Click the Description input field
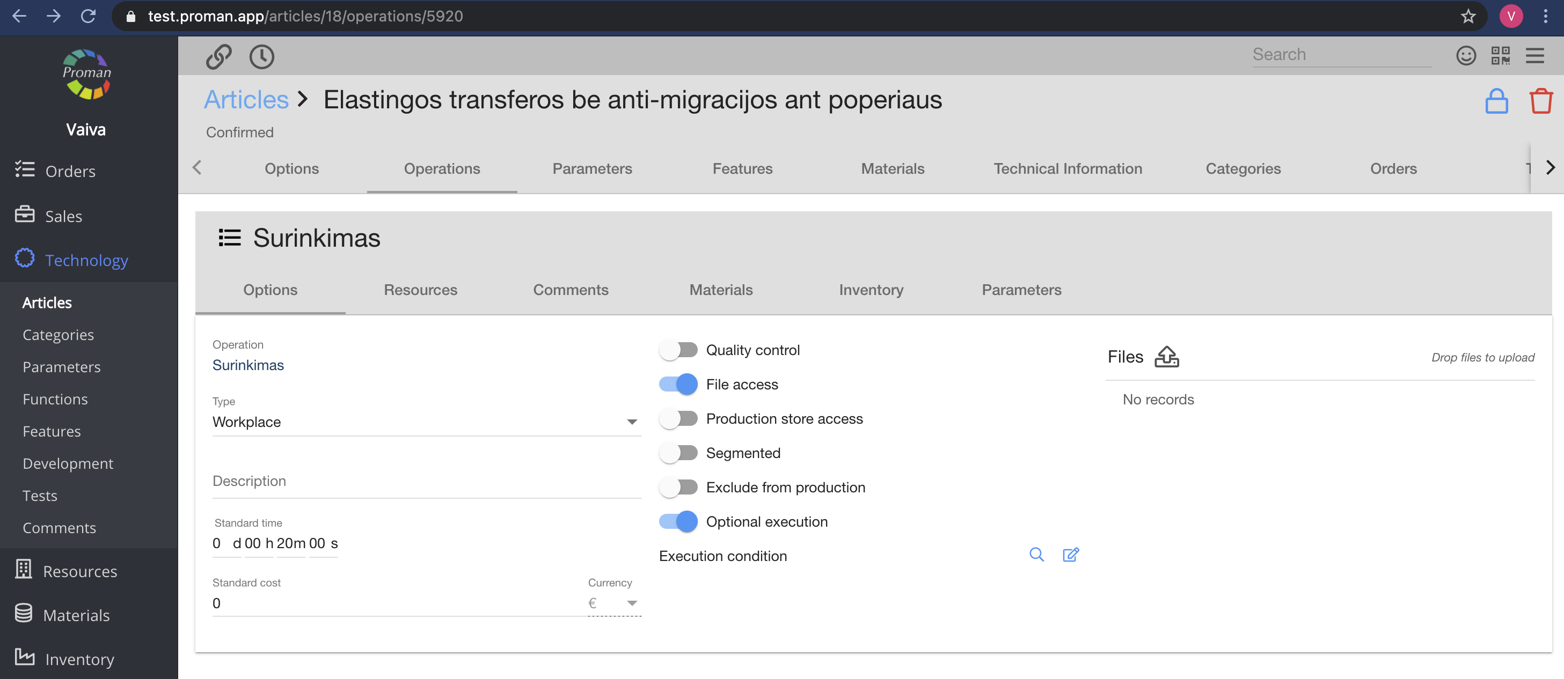 click(426, 481)
